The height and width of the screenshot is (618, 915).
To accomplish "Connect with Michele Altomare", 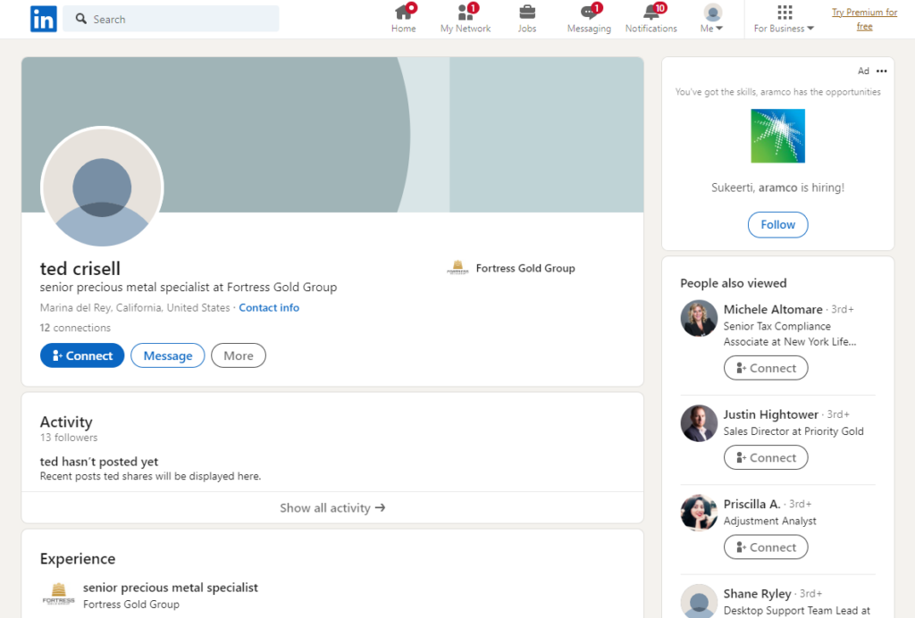I will (766, 369).
